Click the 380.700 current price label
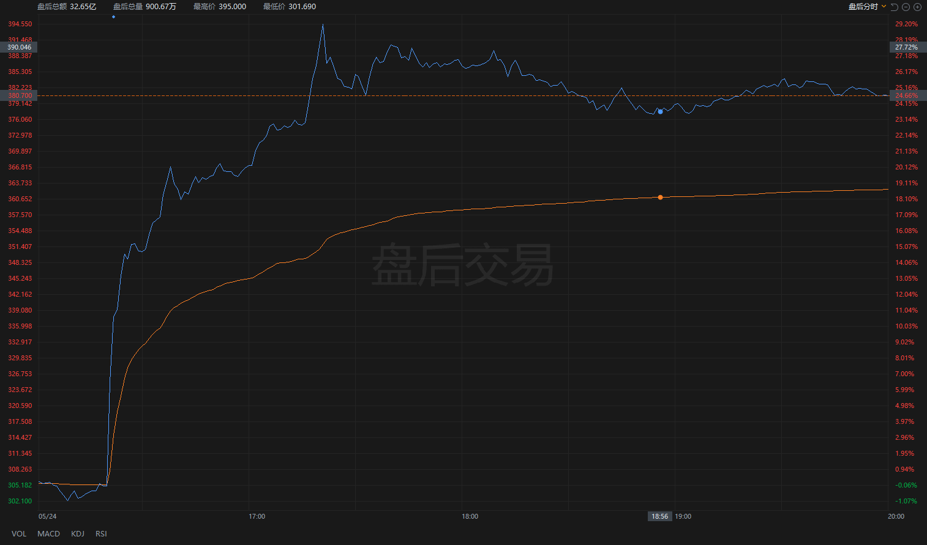Screen dimensions: 927x545 pos(19,95)
